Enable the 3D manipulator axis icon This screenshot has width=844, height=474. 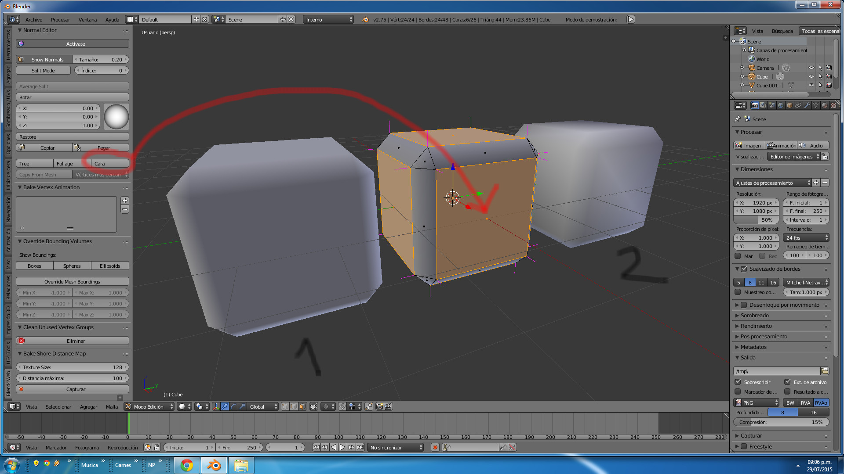216,407
